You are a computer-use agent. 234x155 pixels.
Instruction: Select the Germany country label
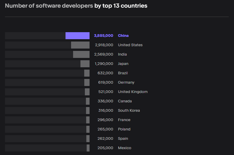tap(126, 82)
